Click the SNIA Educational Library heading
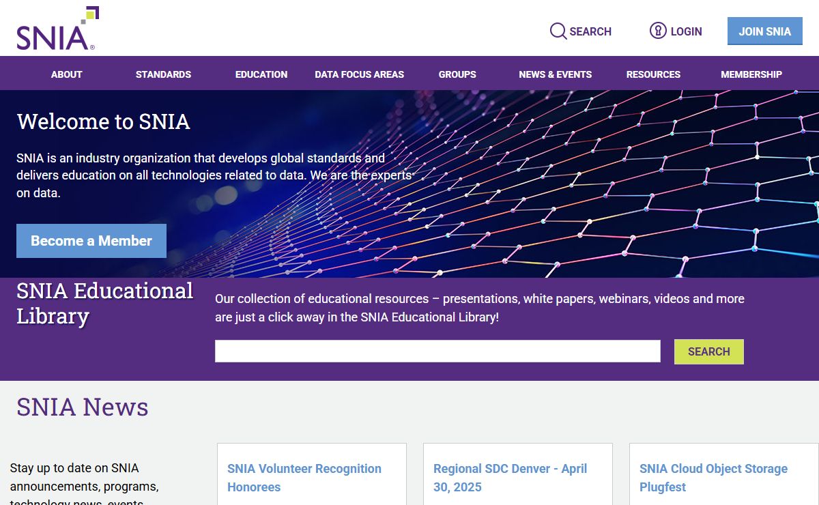The image size is (819, 505). tap(104, 303)
